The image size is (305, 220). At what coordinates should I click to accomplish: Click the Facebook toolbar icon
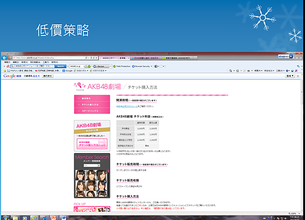click(x=156, y=66)
